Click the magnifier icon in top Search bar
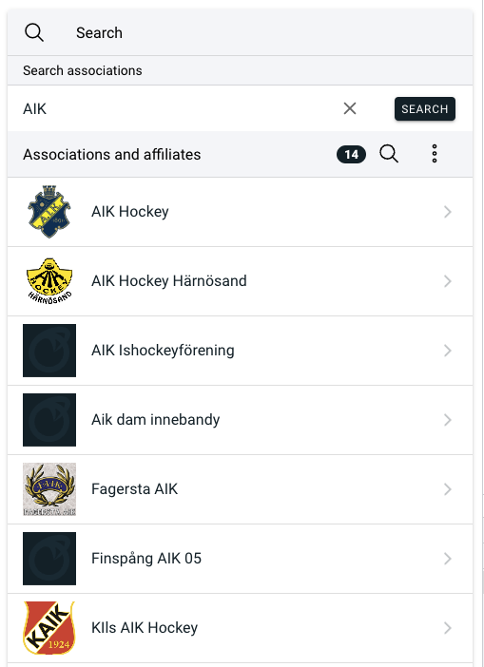 pos(34,32)
